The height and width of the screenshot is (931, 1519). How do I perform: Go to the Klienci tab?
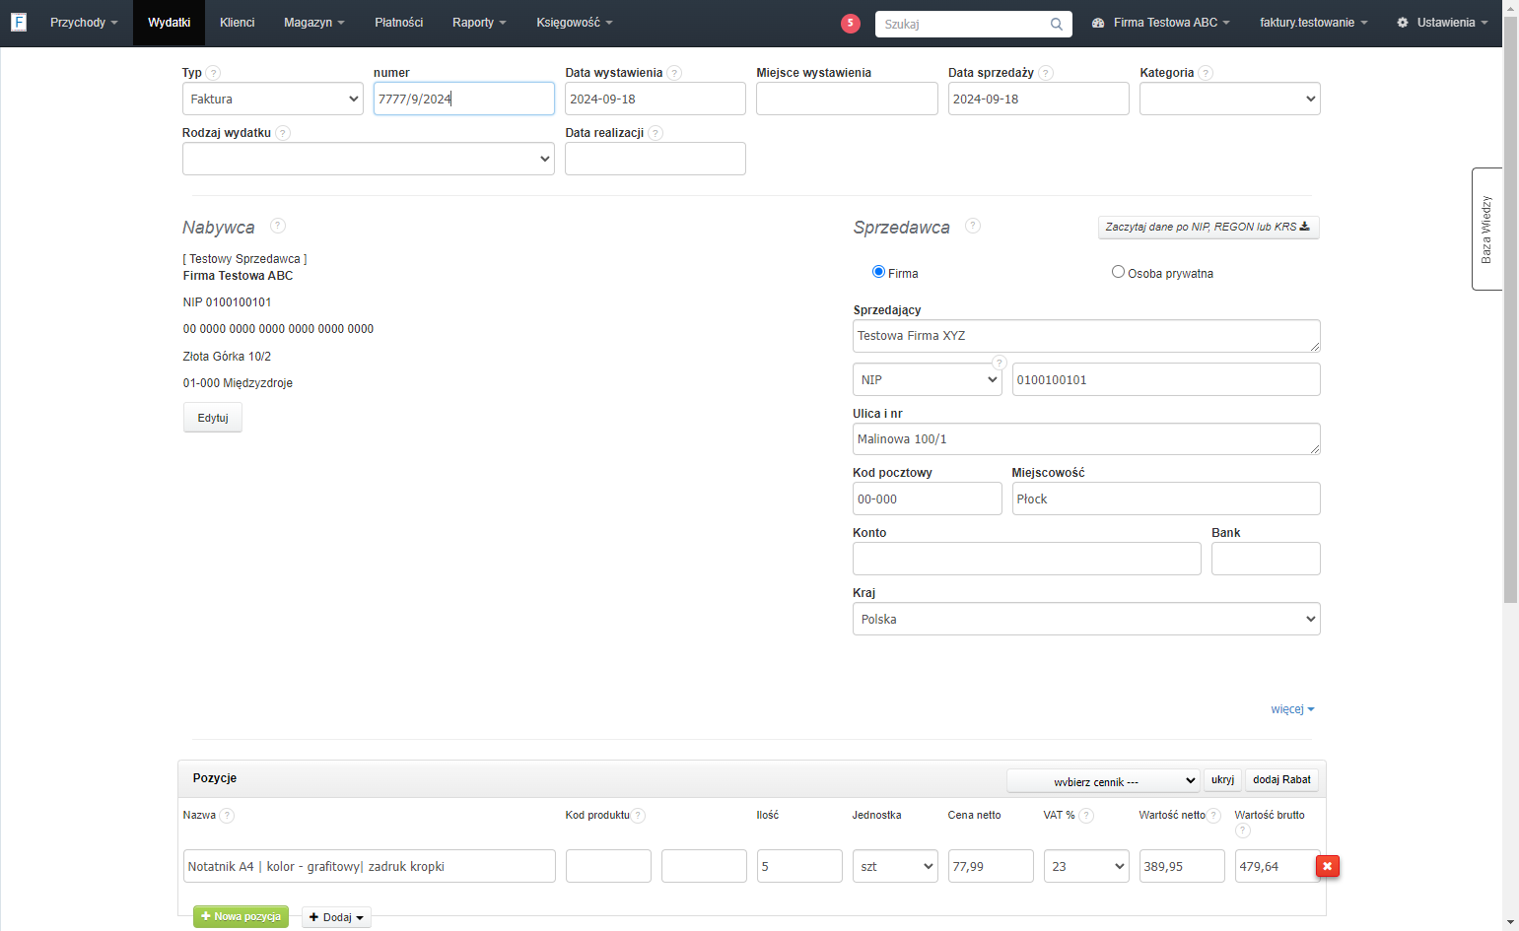click(238, 23)
